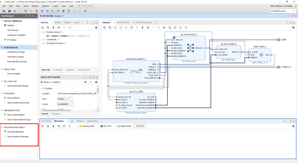This screenshot has height=163, width=298.
Task: Click the Show All button
Action: click(x=140, y=126)
